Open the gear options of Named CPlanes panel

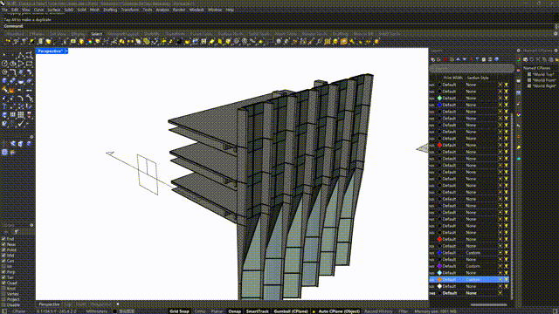click(x=556, y=51)
